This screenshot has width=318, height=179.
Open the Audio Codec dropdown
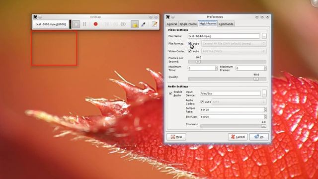239,102
